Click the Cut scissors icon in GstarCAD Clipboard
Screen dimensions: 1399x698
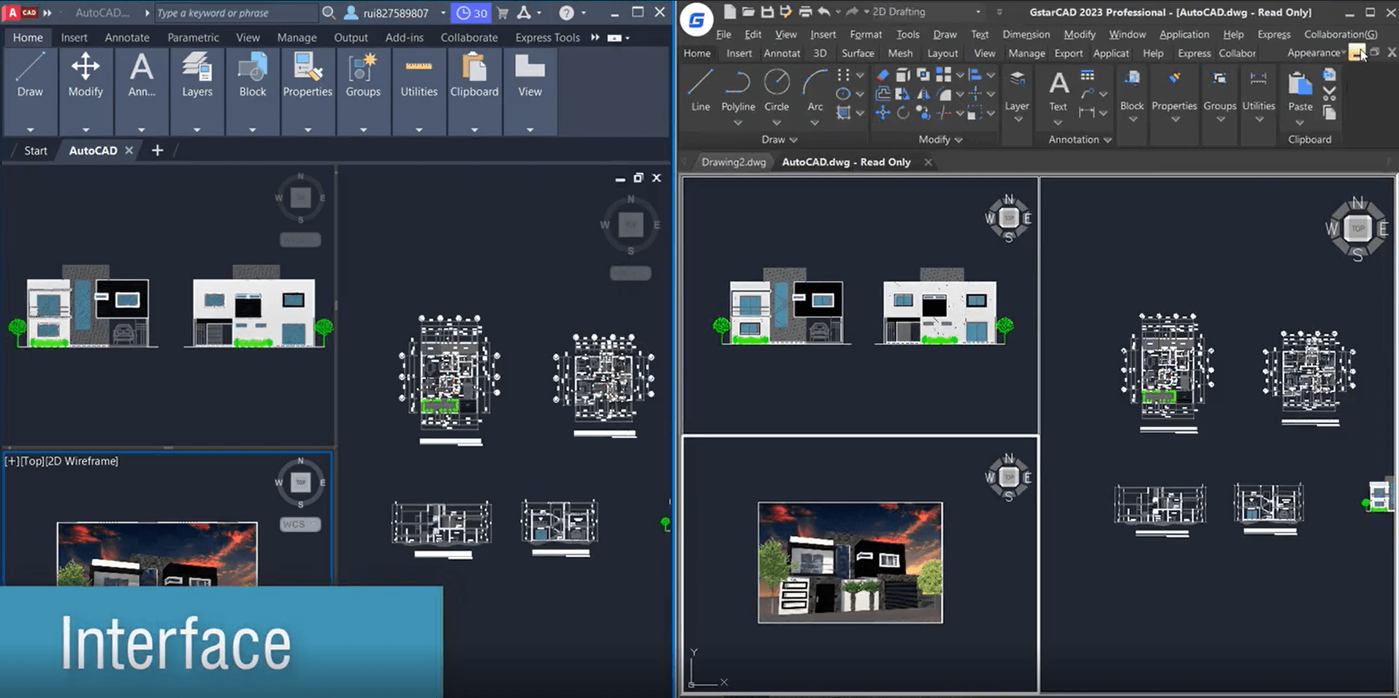click(x=1330, y=93)
